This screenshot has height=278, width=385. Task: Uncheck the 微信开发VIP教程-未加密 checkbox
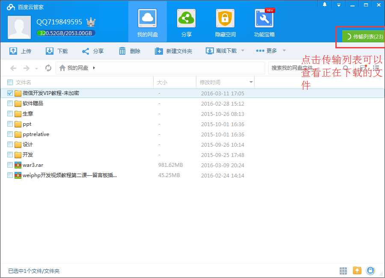click(10, 93)
